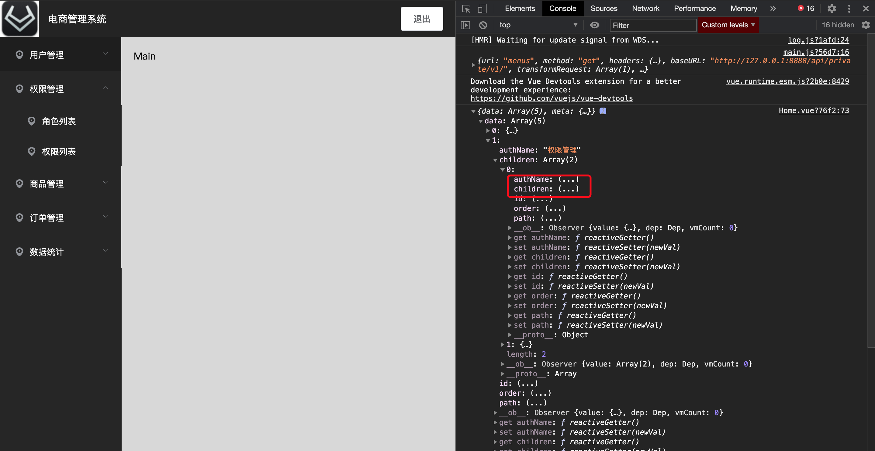Open the Custom levels dropdown
The width and height of the screenshot is (875, 451).
pyautogui.click(x=728, y=25)
